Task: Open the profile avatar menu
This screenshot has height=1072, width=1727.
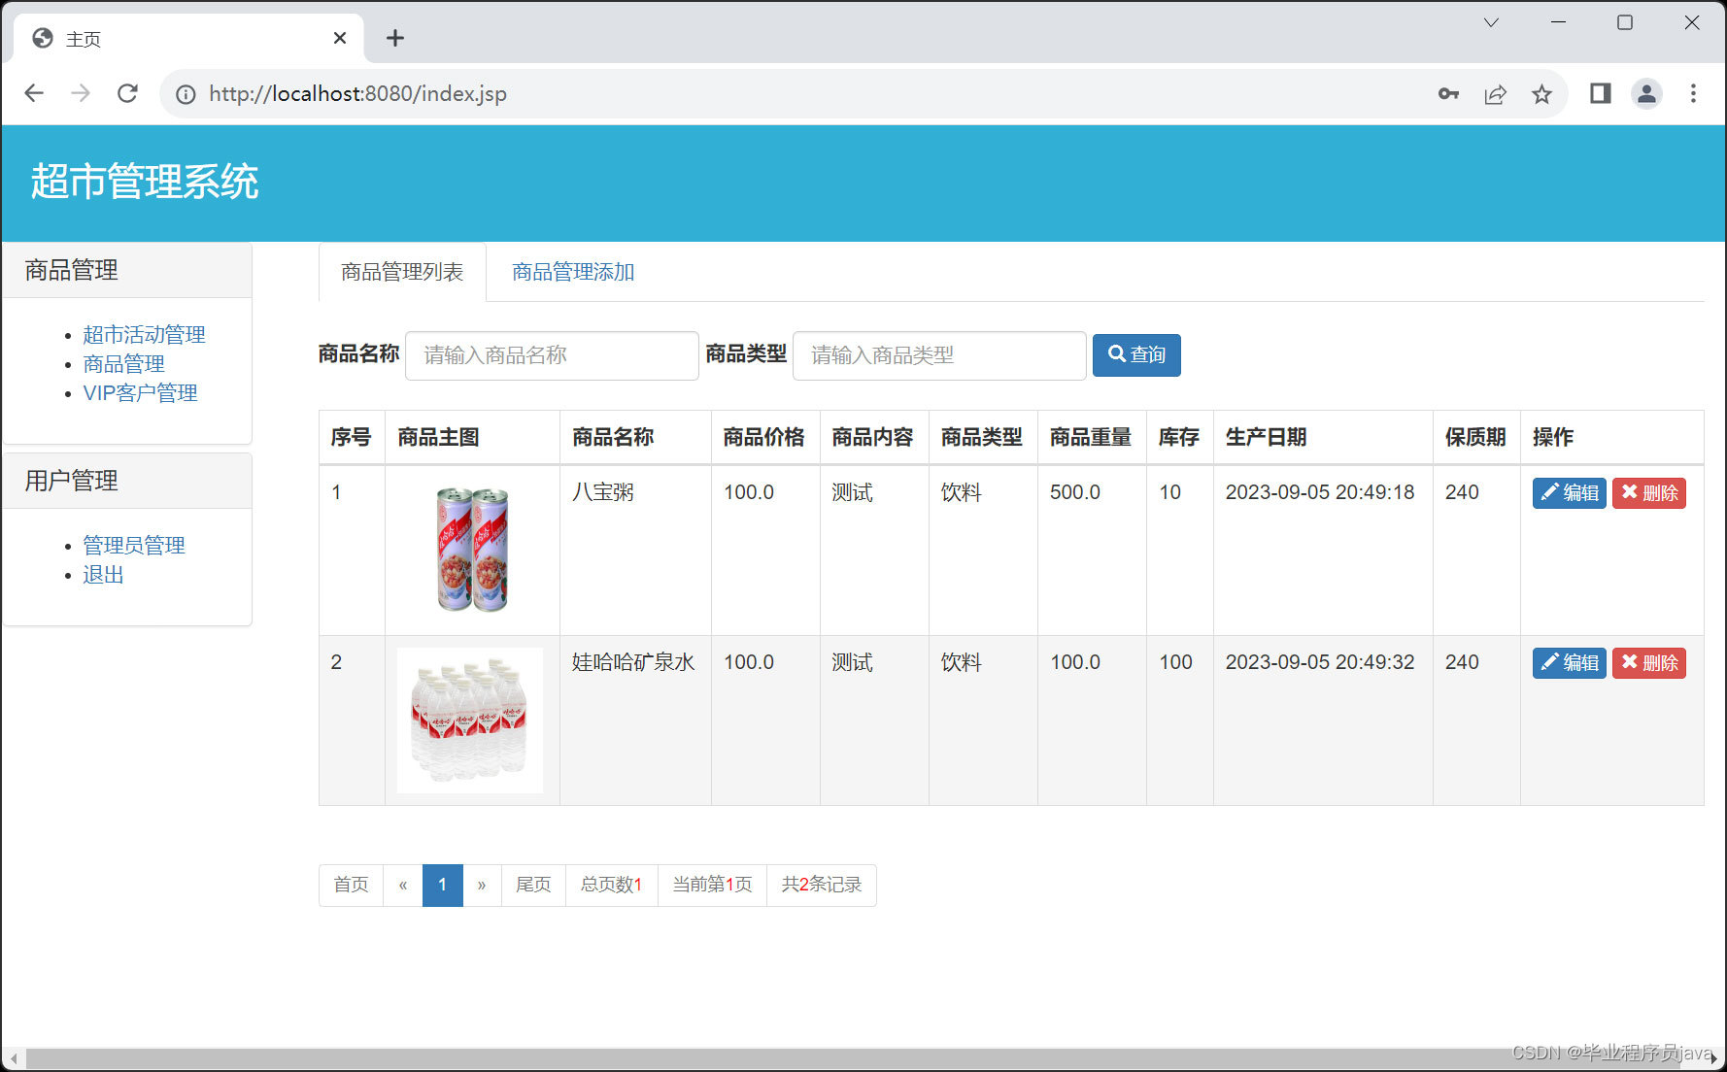Action: (1646, 93)
